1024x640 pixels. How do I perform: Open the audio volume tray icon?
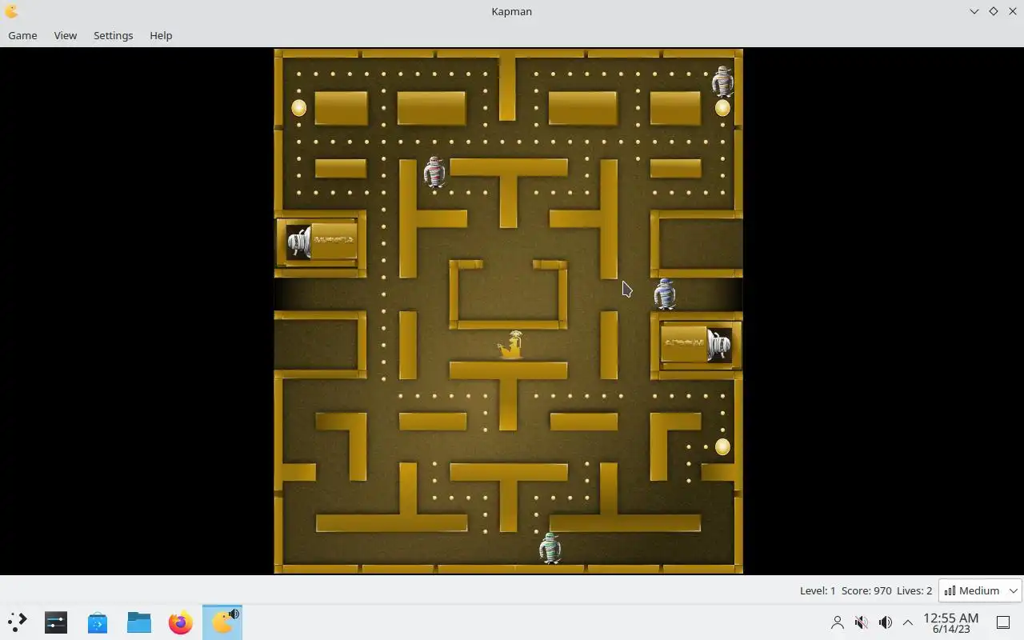(885, 622)
